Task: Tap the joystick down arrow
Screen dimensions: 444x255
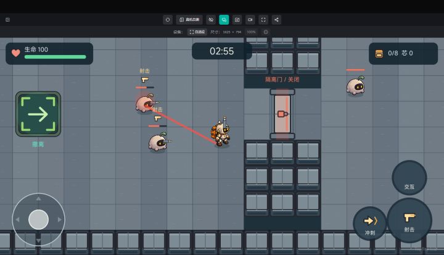Action: tap(38, 241)
